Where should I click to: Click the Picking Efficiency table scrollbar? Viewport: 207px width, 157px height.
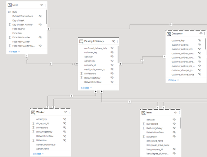click(x=118, y=54)
